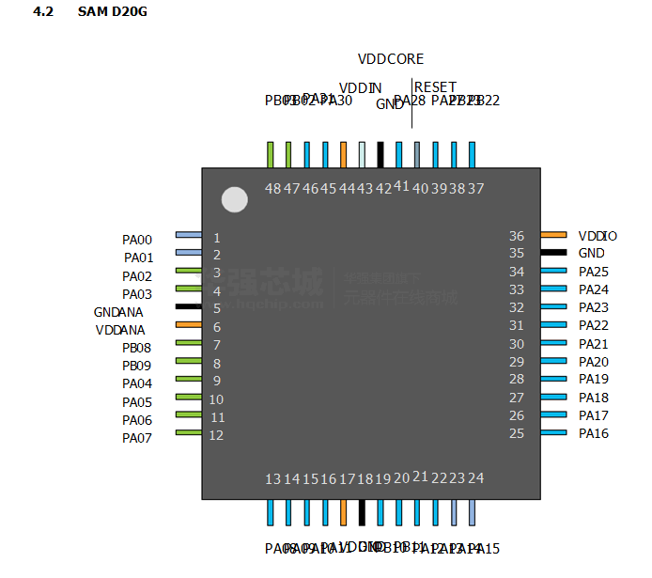Viewport: 652px width, 578px height.
Task: Select the PA16 pin label
Action: [x=594, y=433]
